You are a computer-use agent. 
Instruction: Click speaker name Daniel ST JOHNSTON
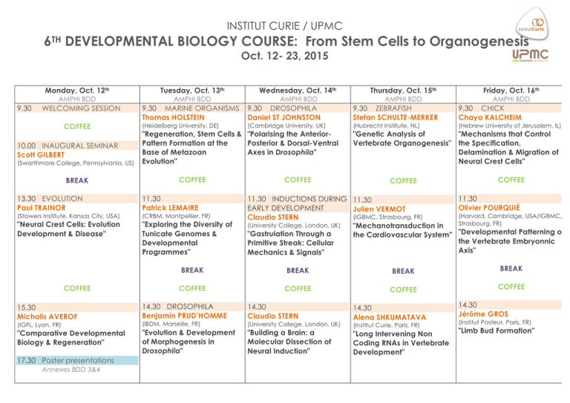point(285,116)
